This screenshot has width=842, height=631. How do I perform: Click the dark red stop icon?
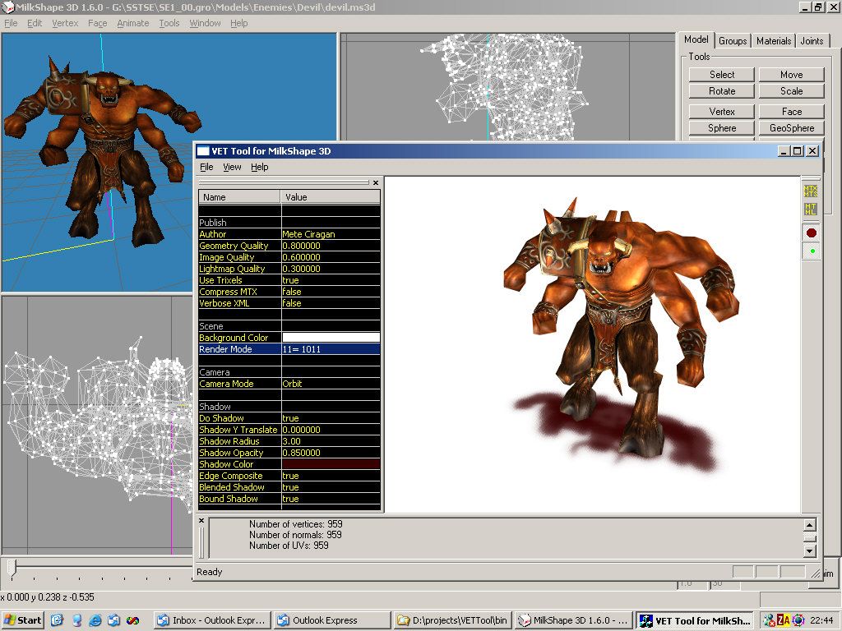coord(811,233)
